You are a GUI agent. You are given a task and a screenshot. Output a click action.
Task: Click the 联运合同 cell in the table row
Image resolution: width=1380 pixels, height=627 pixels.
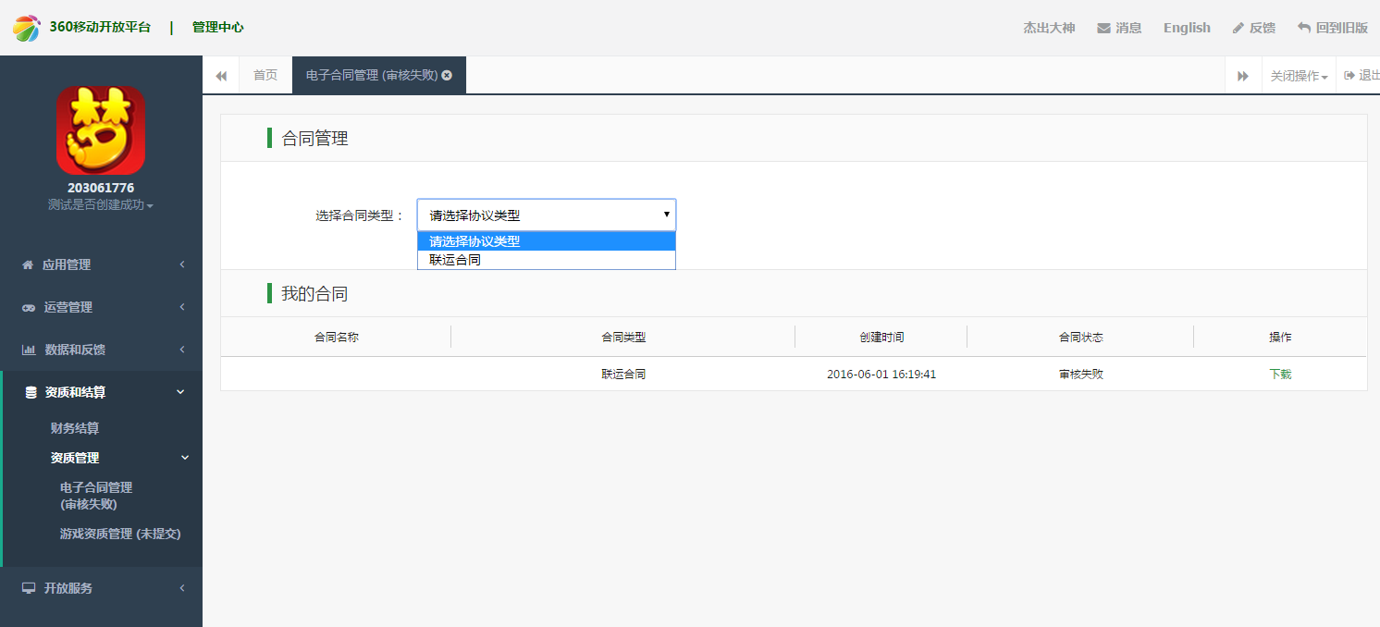(623, 375)
